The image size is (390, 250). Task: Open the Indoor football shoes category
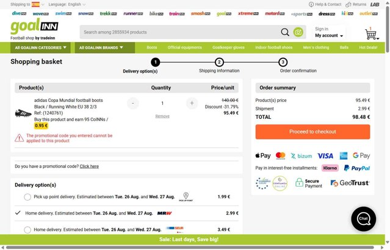point(273,48)
